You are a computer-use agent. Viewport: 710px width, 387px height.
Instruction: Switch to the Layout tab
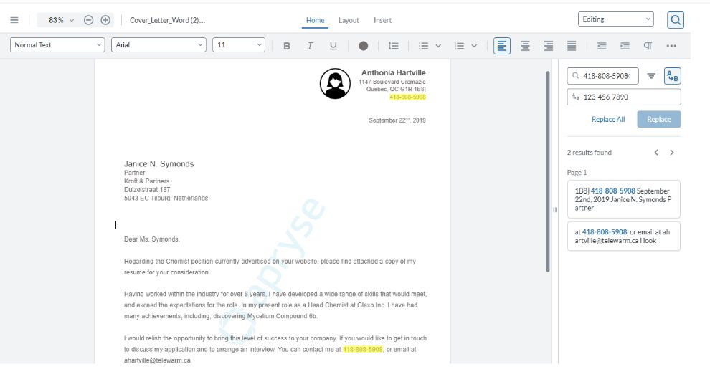(349, 20)
